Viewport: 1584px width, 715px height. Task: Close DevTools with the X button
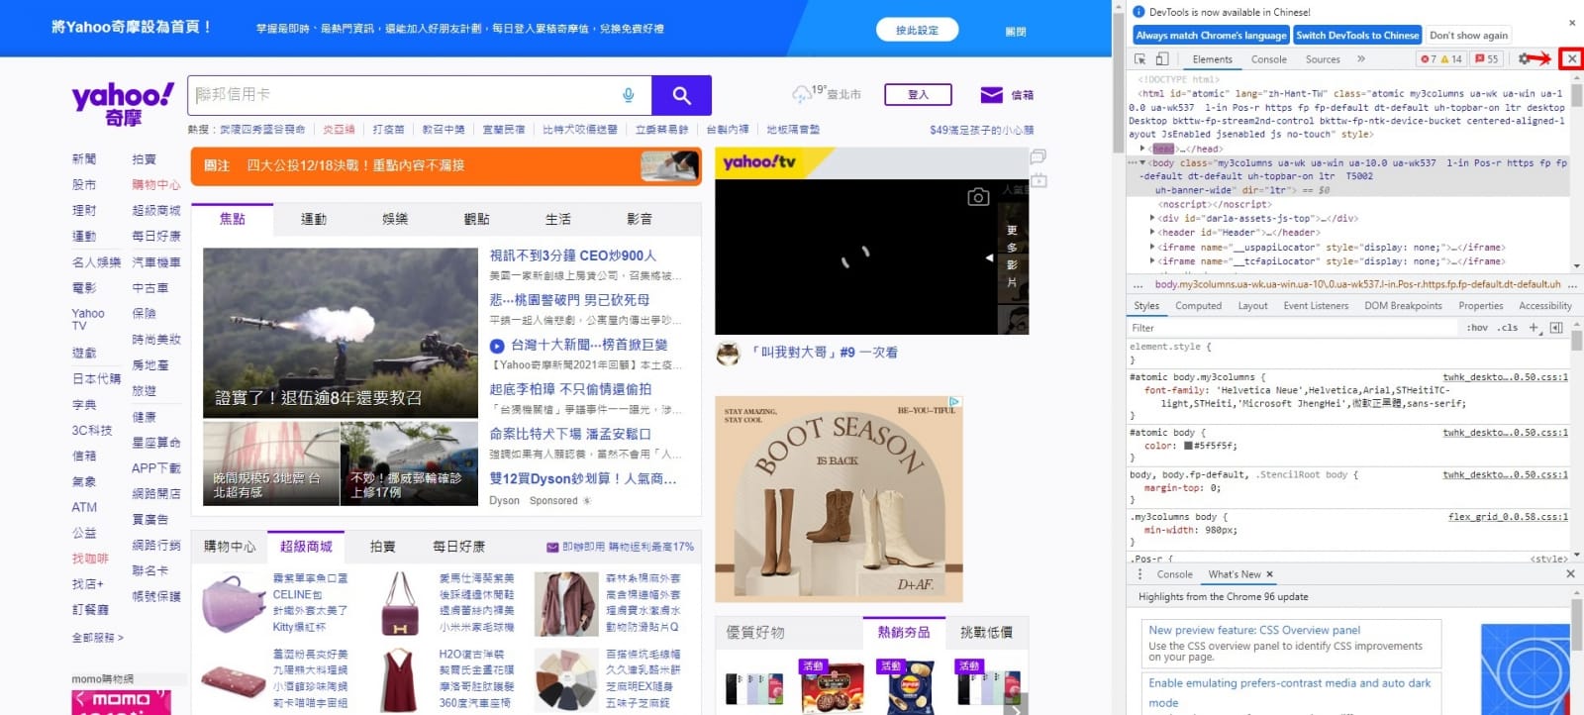click(1571, 59)
